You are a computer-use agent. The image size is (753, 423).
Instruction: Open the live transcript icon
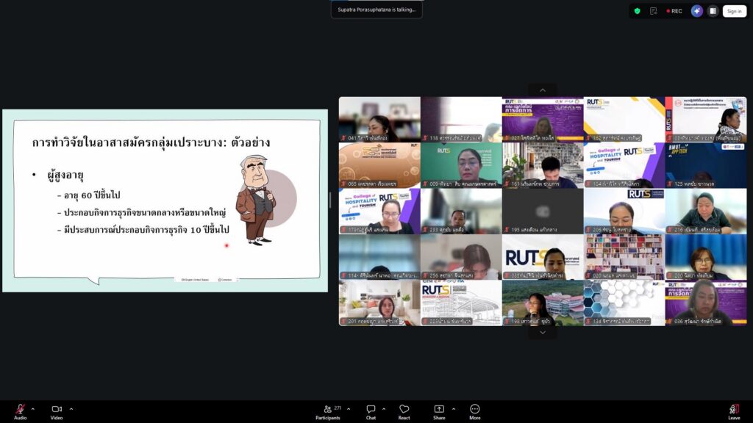pyautogui.click(x=653, y=11)
